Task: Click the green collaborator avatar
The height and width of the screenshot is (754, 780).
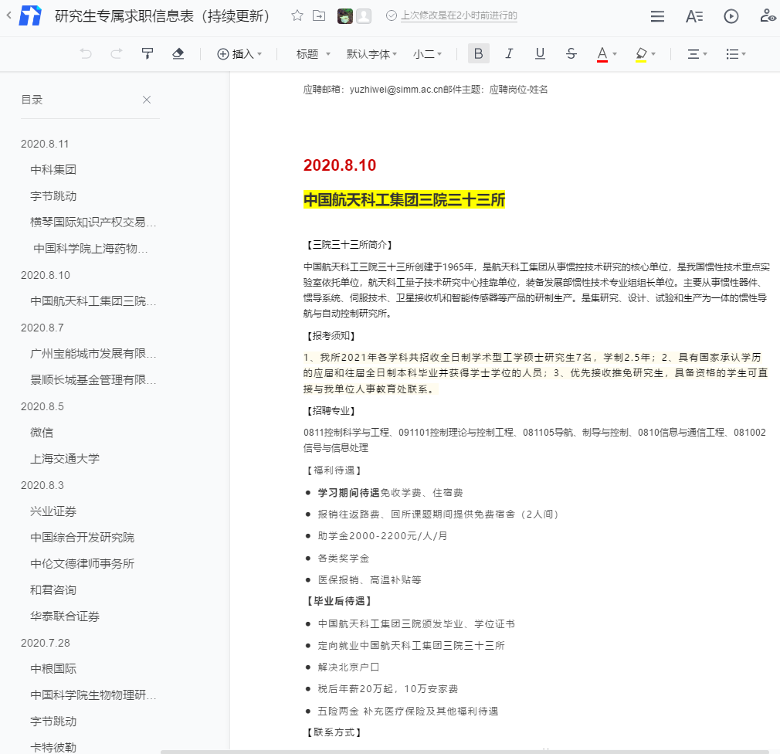Action: pos(344,16)
